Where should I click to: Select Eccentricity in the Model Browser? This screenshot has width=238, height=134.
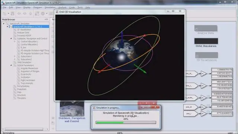pyautogui.click(x=26, y=74)
